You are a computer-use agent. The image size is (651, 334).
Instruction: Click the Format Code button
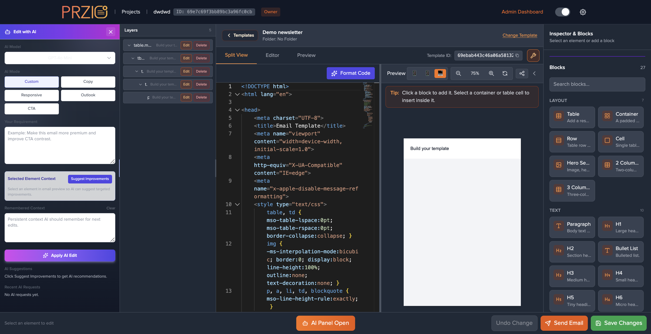coord(350,73)
